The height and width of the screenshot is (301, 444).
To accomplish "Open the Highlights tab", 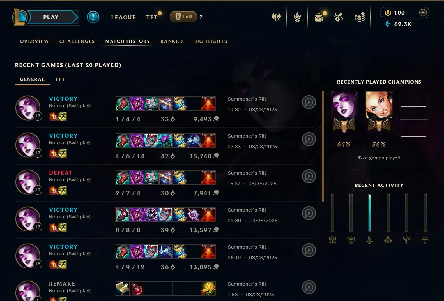I will 210,41.
